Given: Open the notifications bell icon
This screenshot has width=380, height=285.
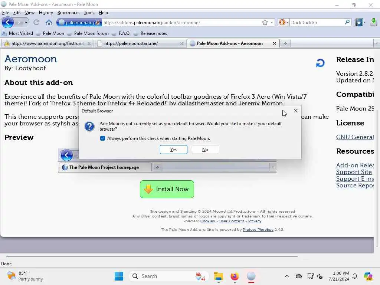Looking at the screenshot, I should click(x=355, y=276).
